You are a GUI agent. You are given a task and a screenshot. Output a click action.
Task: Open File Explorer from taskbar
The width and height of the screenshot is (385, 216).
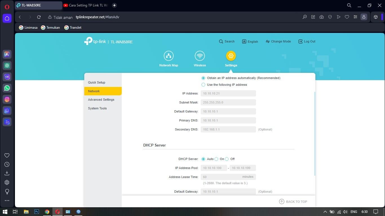(26, 212)
